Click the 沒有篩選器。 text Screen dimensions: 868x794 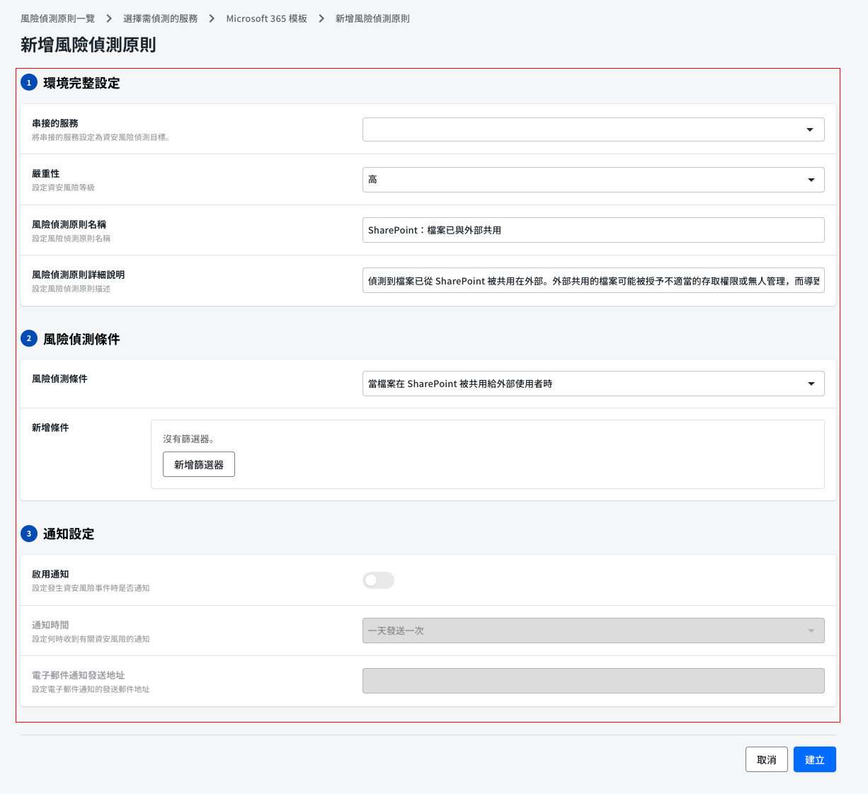click(x=189, y=439)
